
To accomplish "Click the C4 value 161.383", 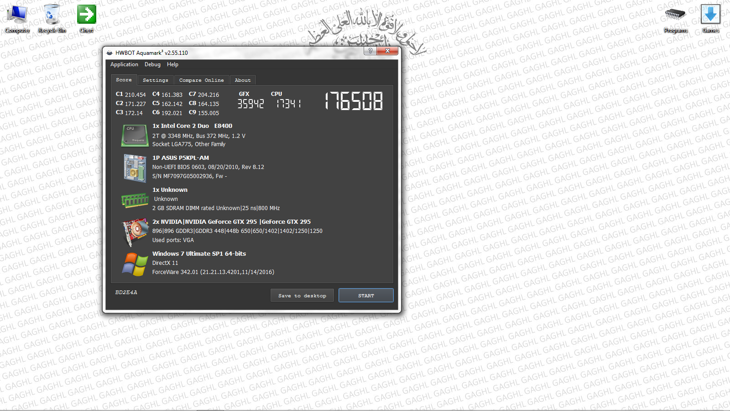I will click(172, 95).
